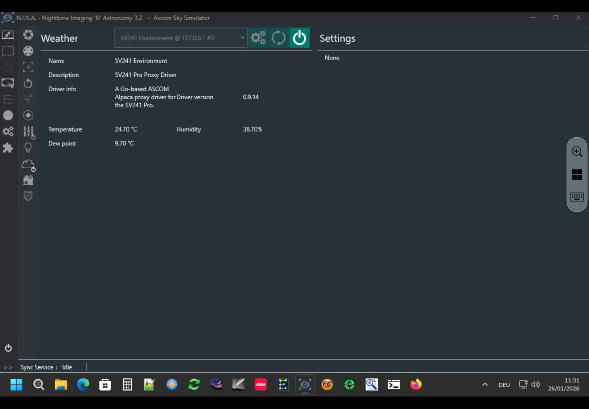Click the Driver info label
The height and width of the screenshot is (409, 589).
click(x=62, y=89)
